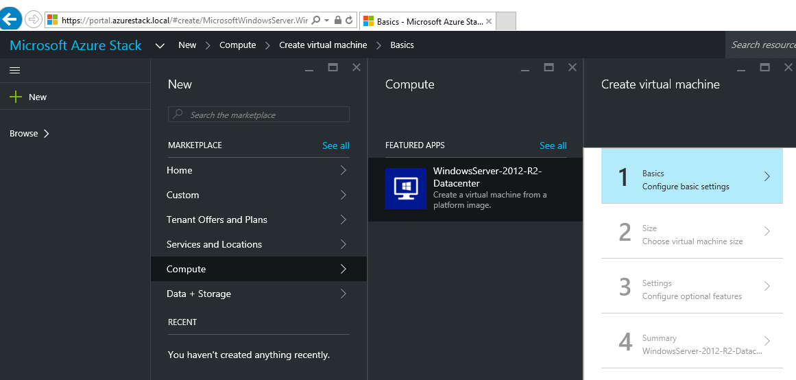Viewport: 796px width, 380px height.
Task: Click the search magnifier in address bar
Action: (316, 21)
